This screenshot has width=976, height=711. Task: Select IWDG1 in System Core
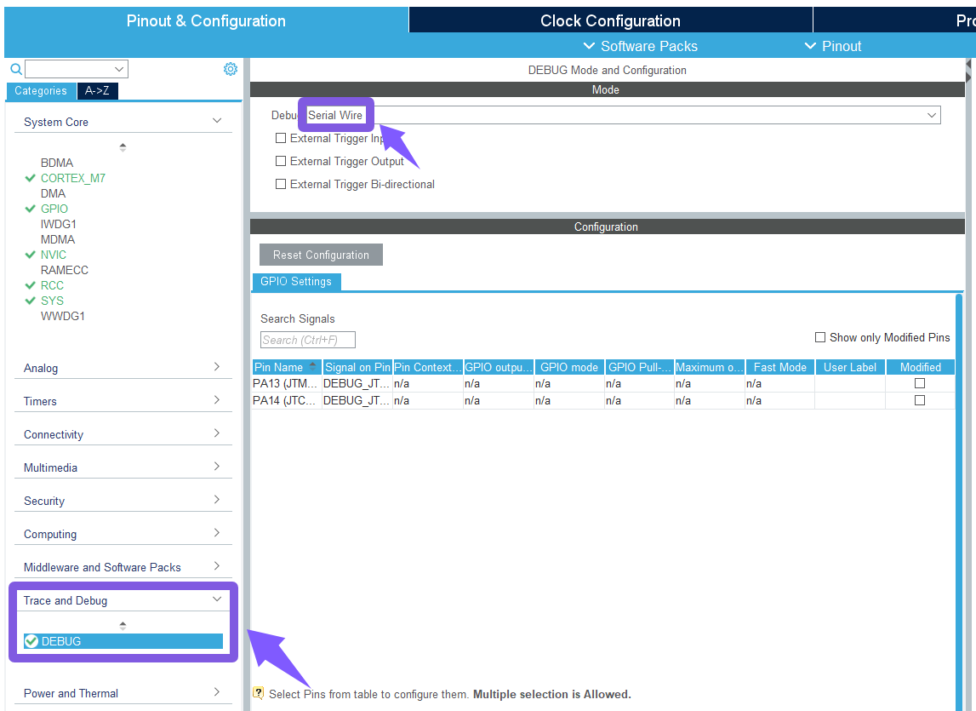click(59, 224)
